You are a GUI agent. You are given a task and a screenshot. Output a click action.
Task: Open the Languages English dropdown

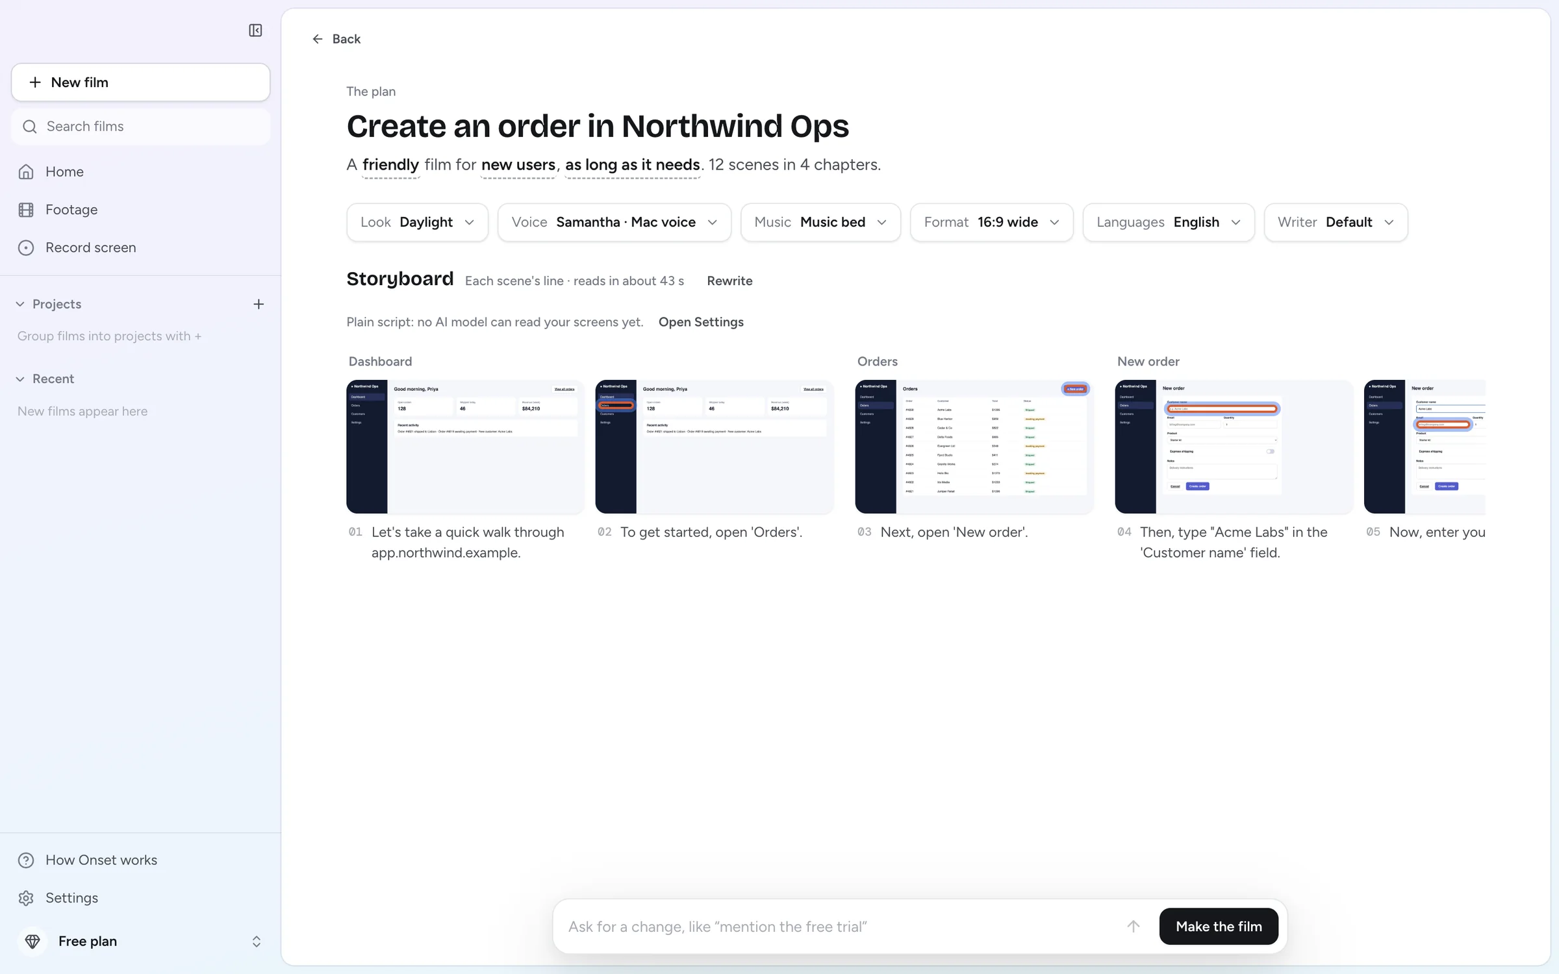point(1169,222)
